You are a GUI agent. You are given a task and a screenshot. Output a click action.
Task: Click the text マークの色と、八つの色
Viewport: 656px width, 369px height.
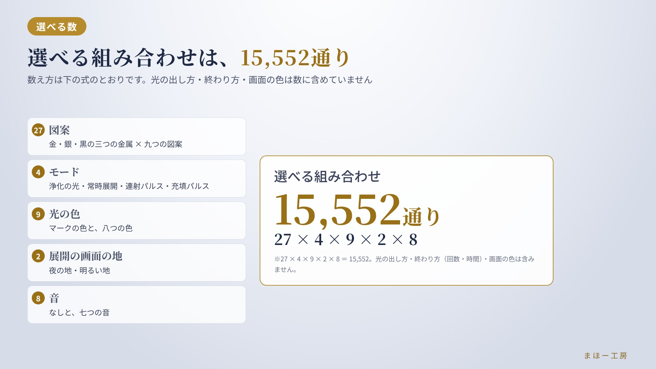coord(91,228)
